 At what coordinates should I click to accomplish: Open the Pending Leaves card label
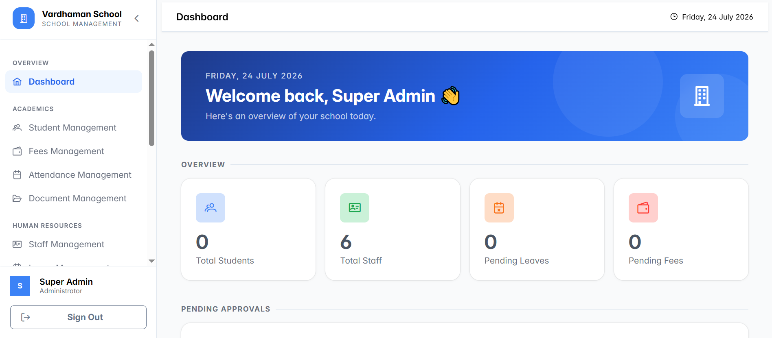(x=517, y=261)
